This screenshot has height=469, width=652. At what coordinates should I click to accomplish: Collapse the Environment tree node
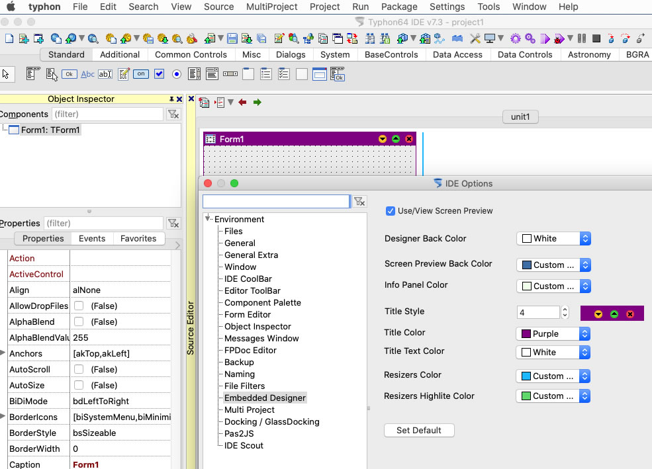click(x=207, y=218)
